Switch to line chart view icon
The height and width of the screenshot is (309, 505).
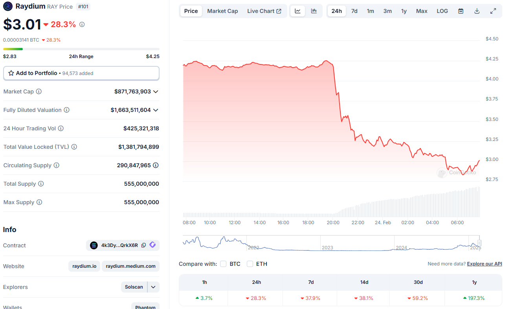pos(297,11)
